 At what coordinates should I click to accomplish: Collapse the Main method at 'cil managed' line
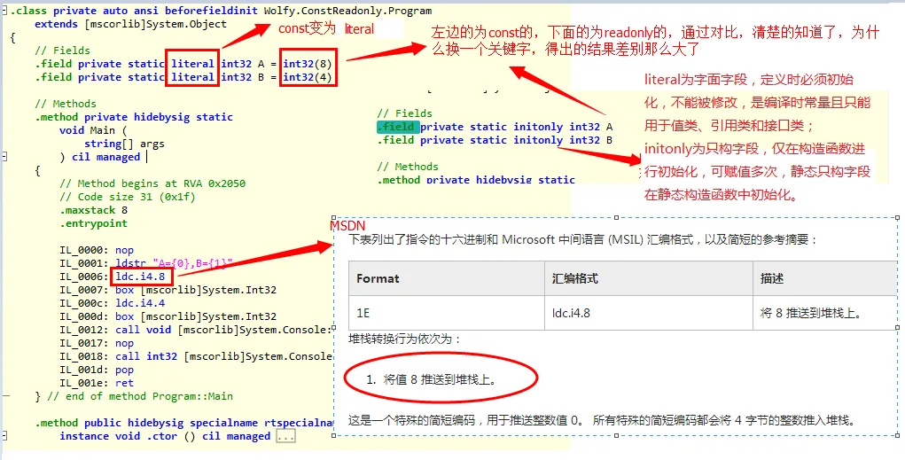tap(4, 157)
